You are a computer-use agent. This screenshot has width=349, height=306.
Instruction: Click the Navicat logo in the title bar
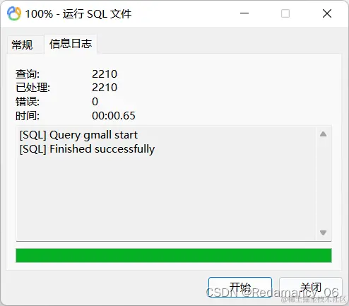(14, 13)
